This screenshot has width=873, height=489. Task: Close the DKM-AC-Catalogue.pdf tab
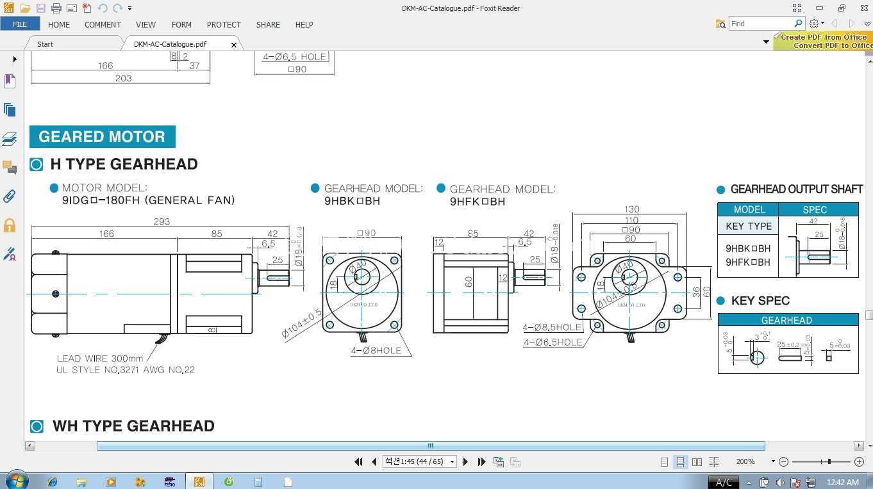click(x=234, y=45)
